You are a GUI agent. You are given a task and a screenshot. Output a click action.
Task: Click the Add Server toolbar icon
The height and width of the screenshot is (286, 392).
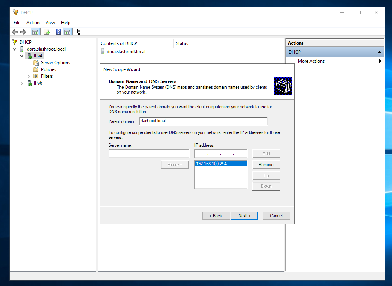click(78, 32)
